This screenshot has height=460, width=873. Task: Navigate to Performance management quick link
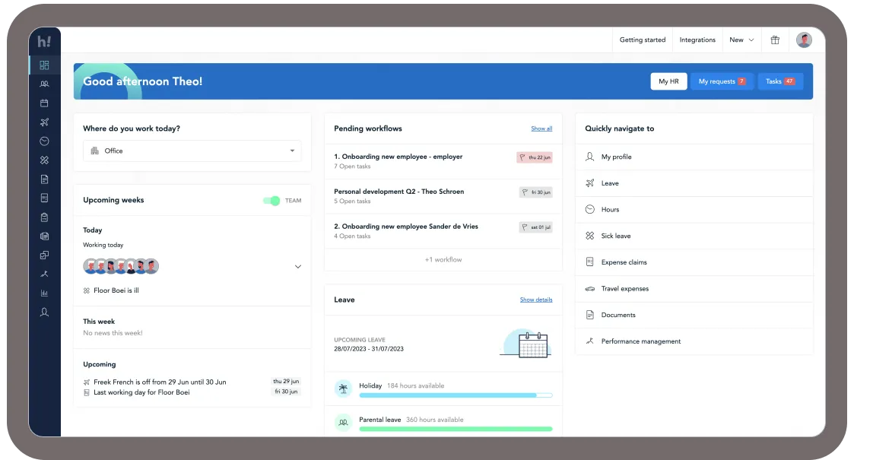coord(694,341)
